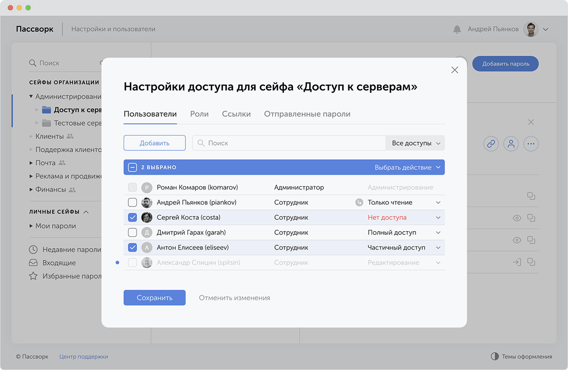This screenshot has width=568, height=370.
Task: Expand access dropdown for Антон Елисеев
Action: 438,248
